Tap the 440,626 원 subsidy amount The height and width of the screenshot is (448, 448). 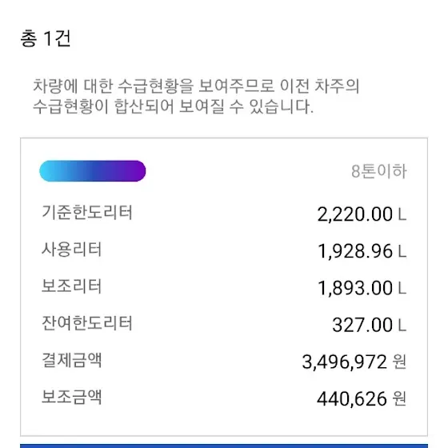coord(362,398)
